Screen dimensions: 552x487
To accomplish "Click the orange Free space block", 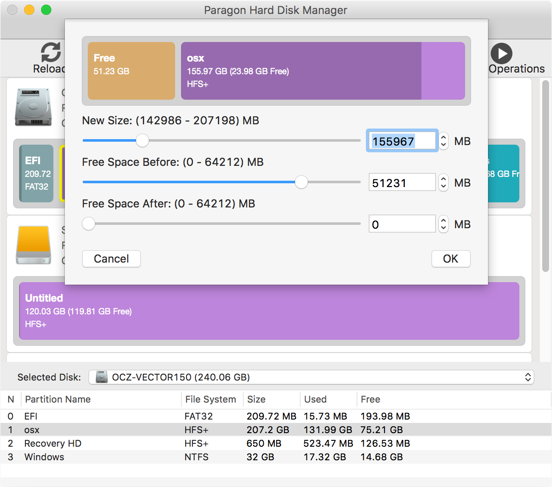I will 131,71.
